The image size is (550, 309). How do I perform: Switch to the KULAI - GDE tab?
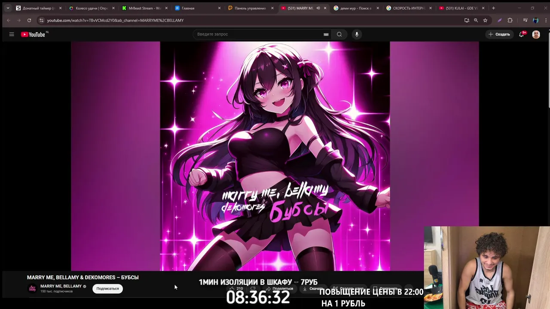[461, 8]
